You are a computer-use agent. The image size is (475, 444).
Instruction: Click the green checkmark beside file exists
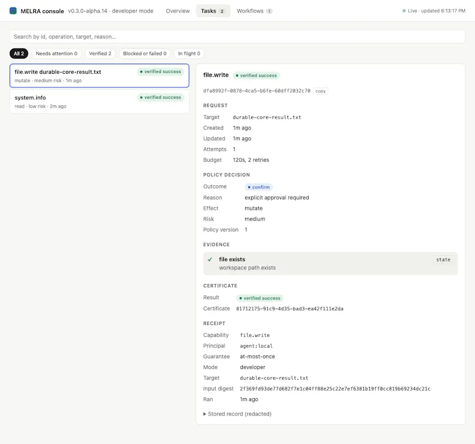(210, 260)
